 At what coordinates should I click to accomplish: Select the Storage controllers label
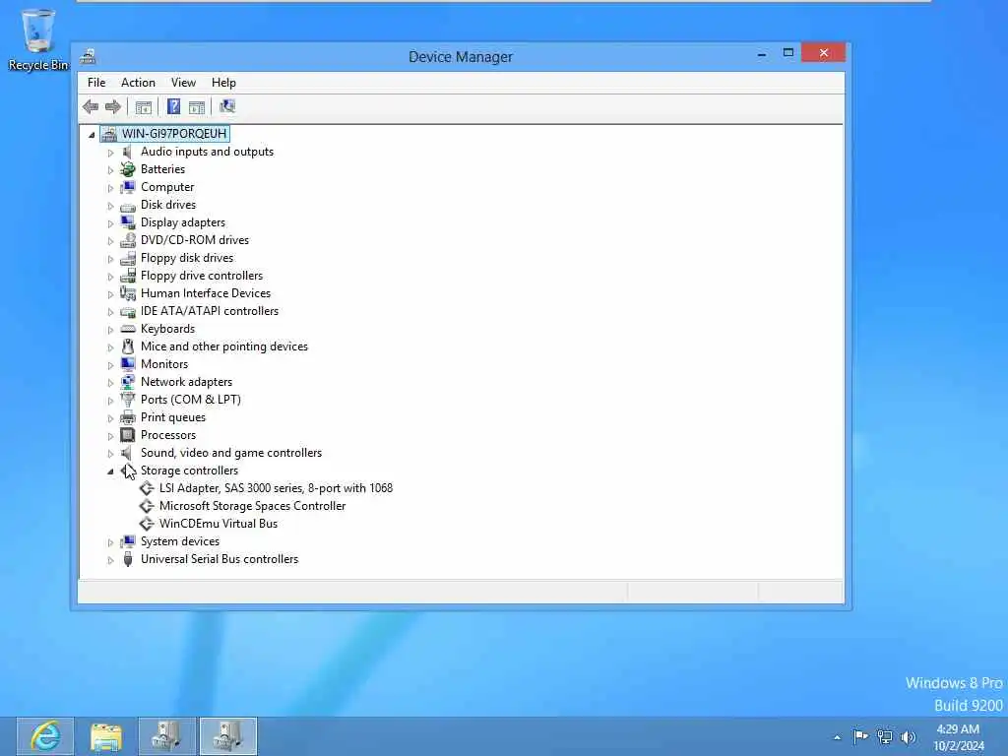[190, 471]
